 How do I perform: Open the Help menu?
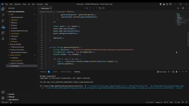[x=46, y=4]
